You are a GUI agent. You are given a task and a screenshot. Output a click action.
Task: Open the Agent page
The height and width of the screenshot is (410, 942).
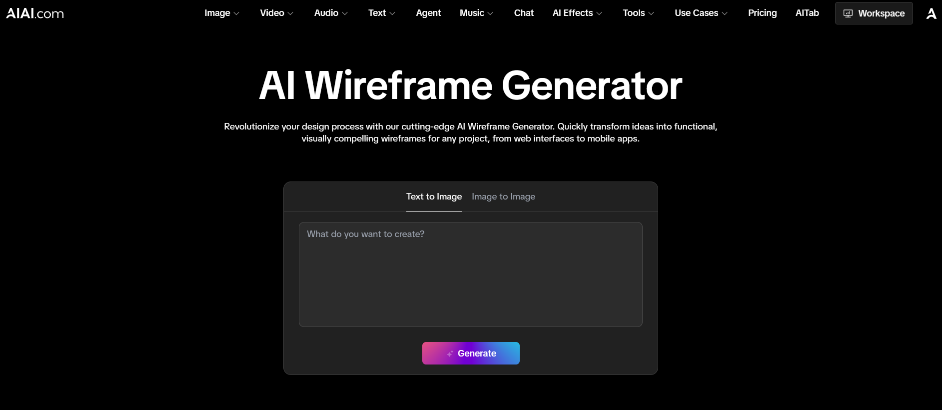coord(428,13)
